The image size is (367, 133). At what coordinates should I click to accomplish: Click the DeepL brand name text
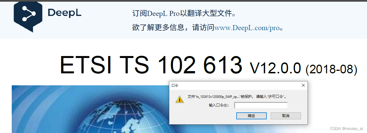tap(65, 13)
